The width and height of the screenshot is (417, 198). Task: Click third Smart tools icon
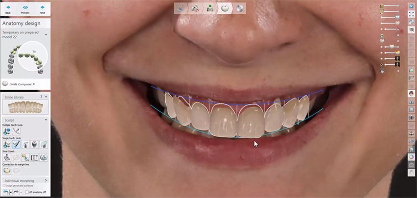point(26,157)
